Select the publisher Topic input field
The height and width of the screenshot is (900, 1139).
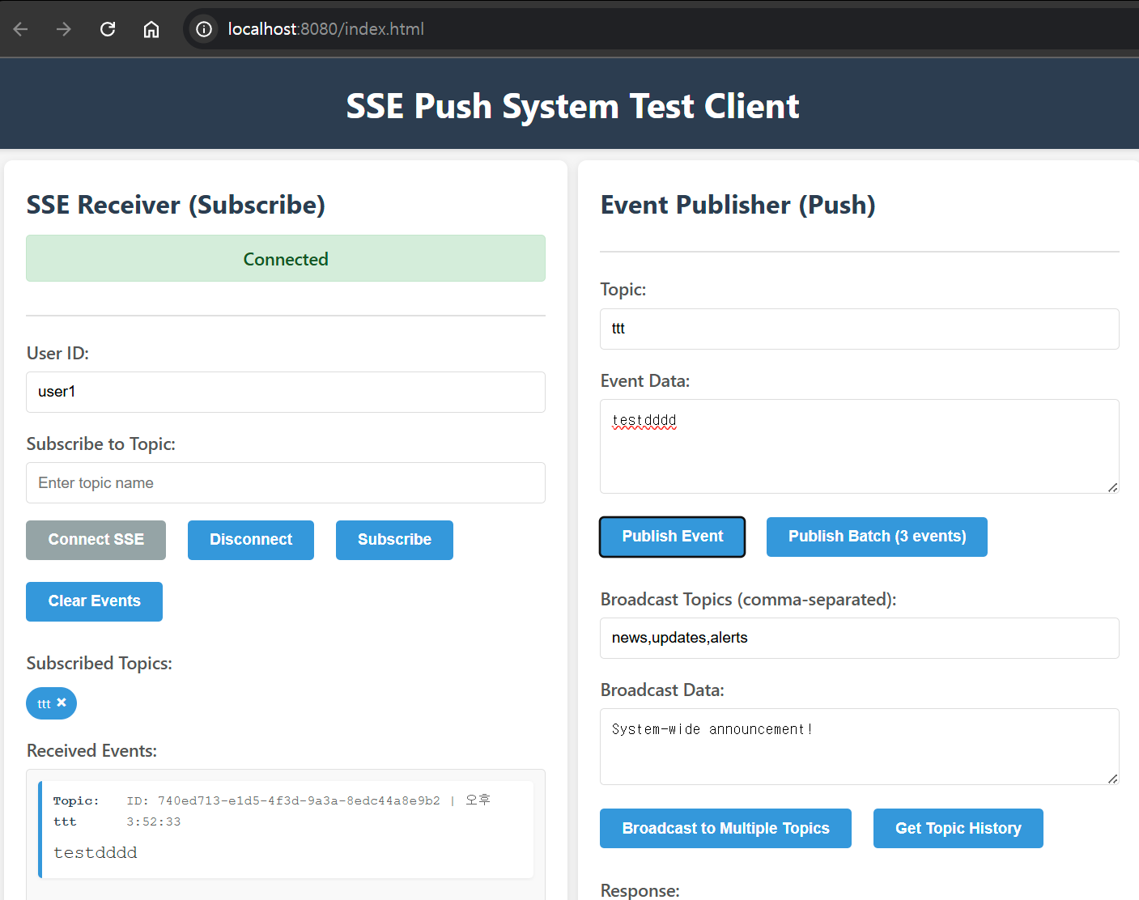point(859,329)
